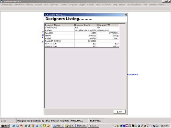The image size is (171, 128).
Task: Select the SUSHIL DAS designer row
Action: click(82, 46)
